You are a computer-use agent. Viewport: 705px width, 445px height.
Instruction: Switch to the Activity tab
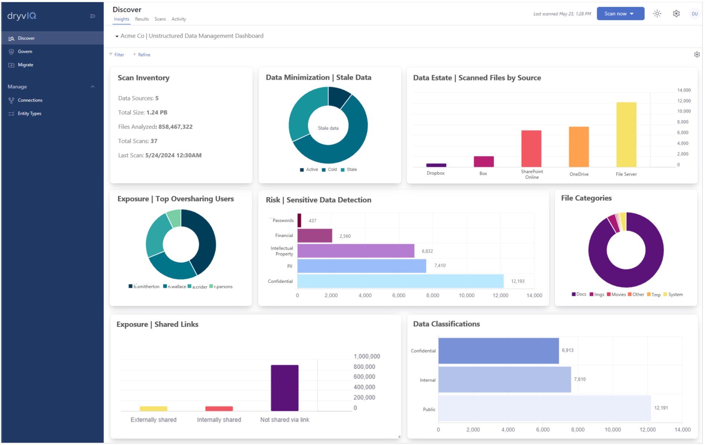(179, 19)
